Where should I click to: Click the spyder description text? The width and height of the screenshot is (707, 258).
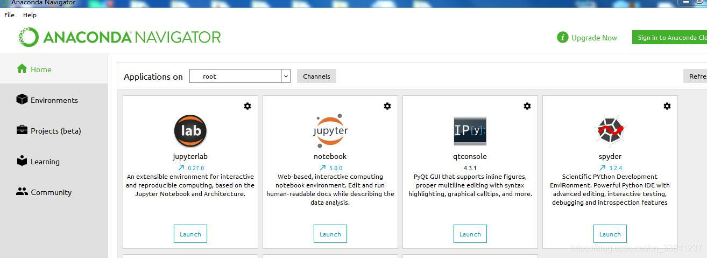click(x=610, y=190)
